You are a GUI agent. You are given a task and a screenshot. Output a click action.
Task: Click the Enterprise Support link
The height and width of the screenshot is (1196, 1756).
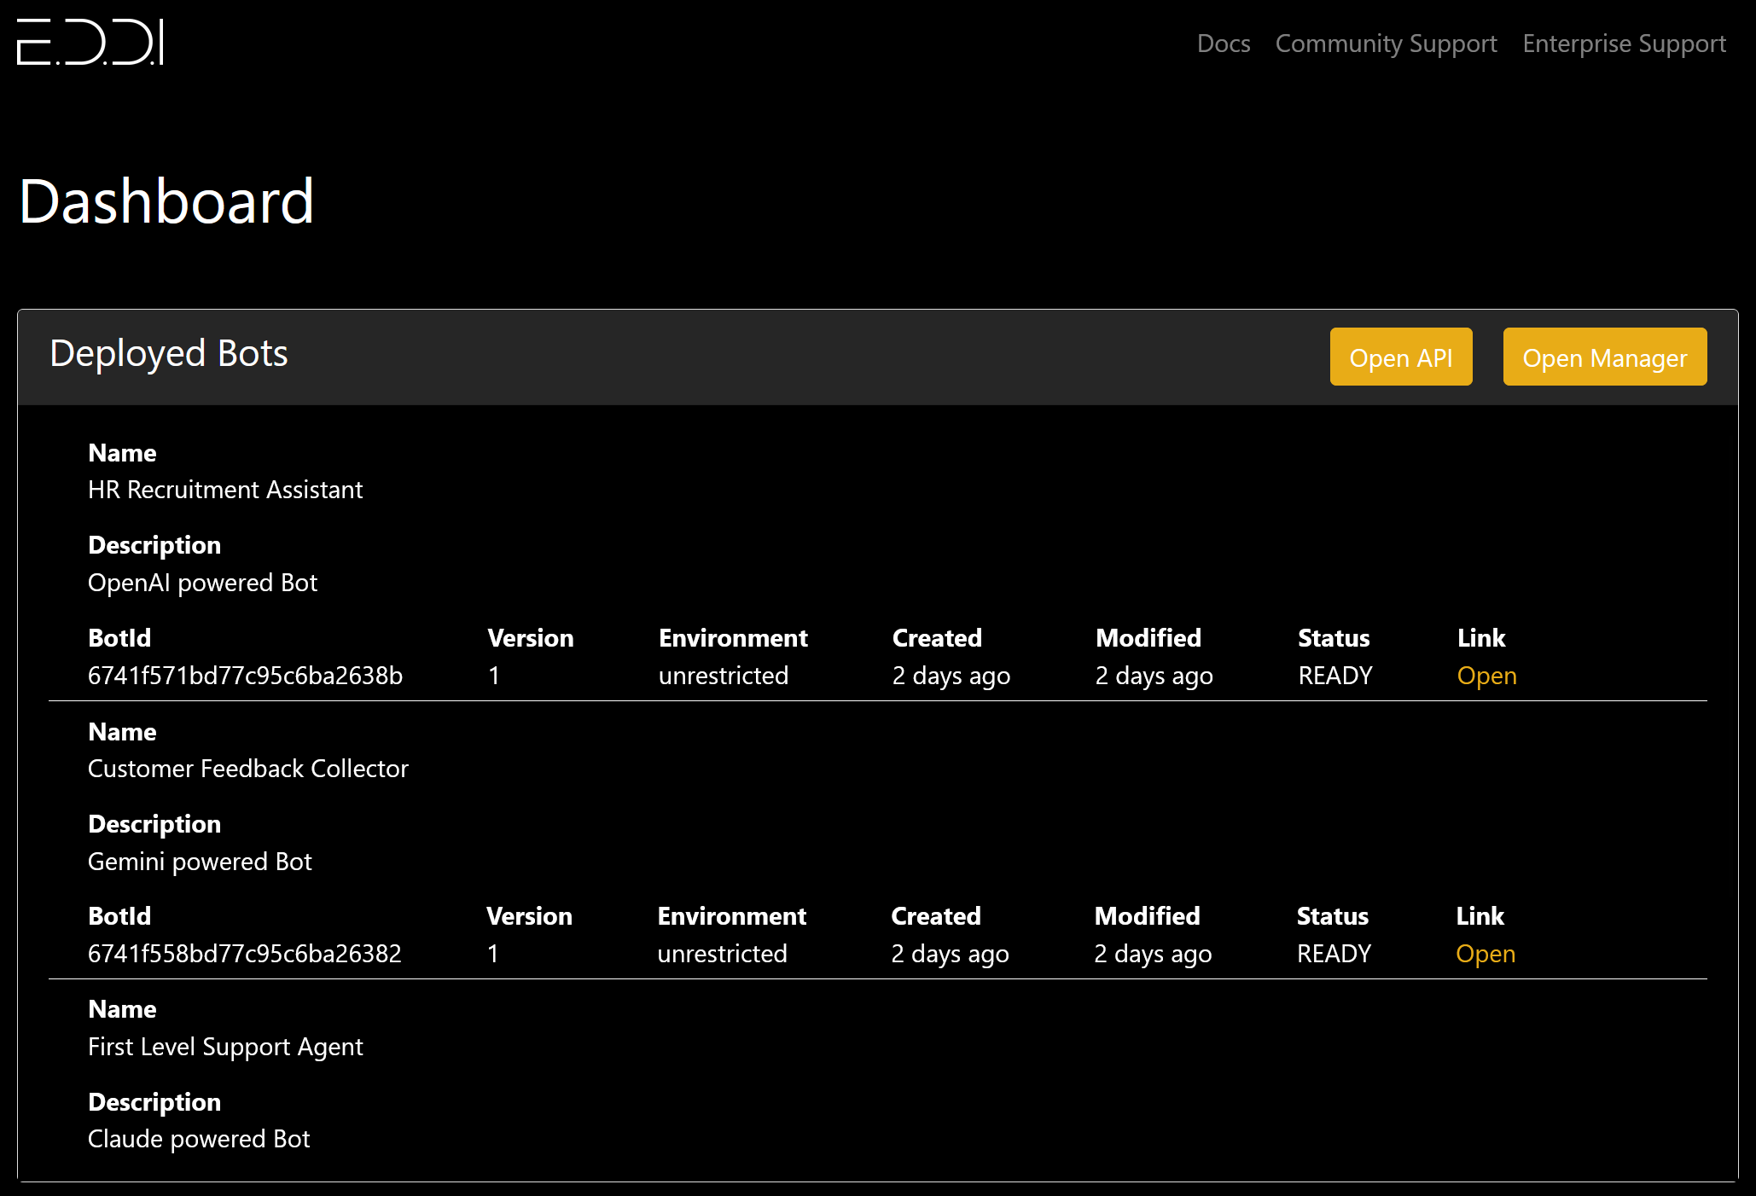click(x=1623, y=43)
